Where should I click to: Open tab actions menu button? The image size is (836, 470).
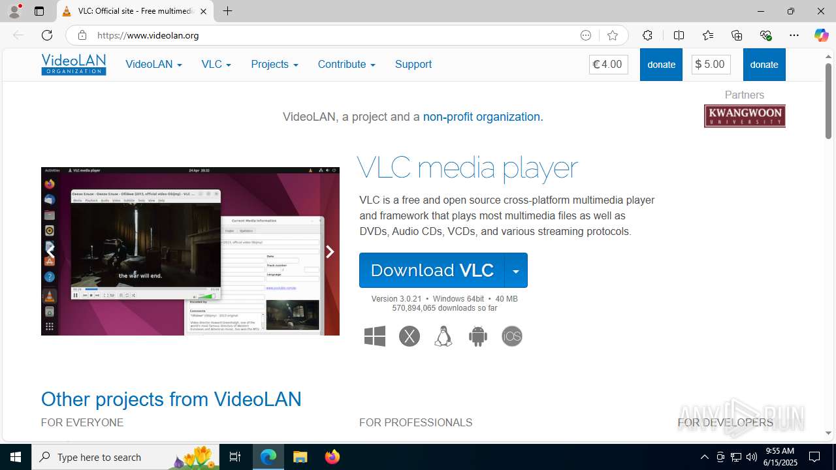click(x=39, y=11)
